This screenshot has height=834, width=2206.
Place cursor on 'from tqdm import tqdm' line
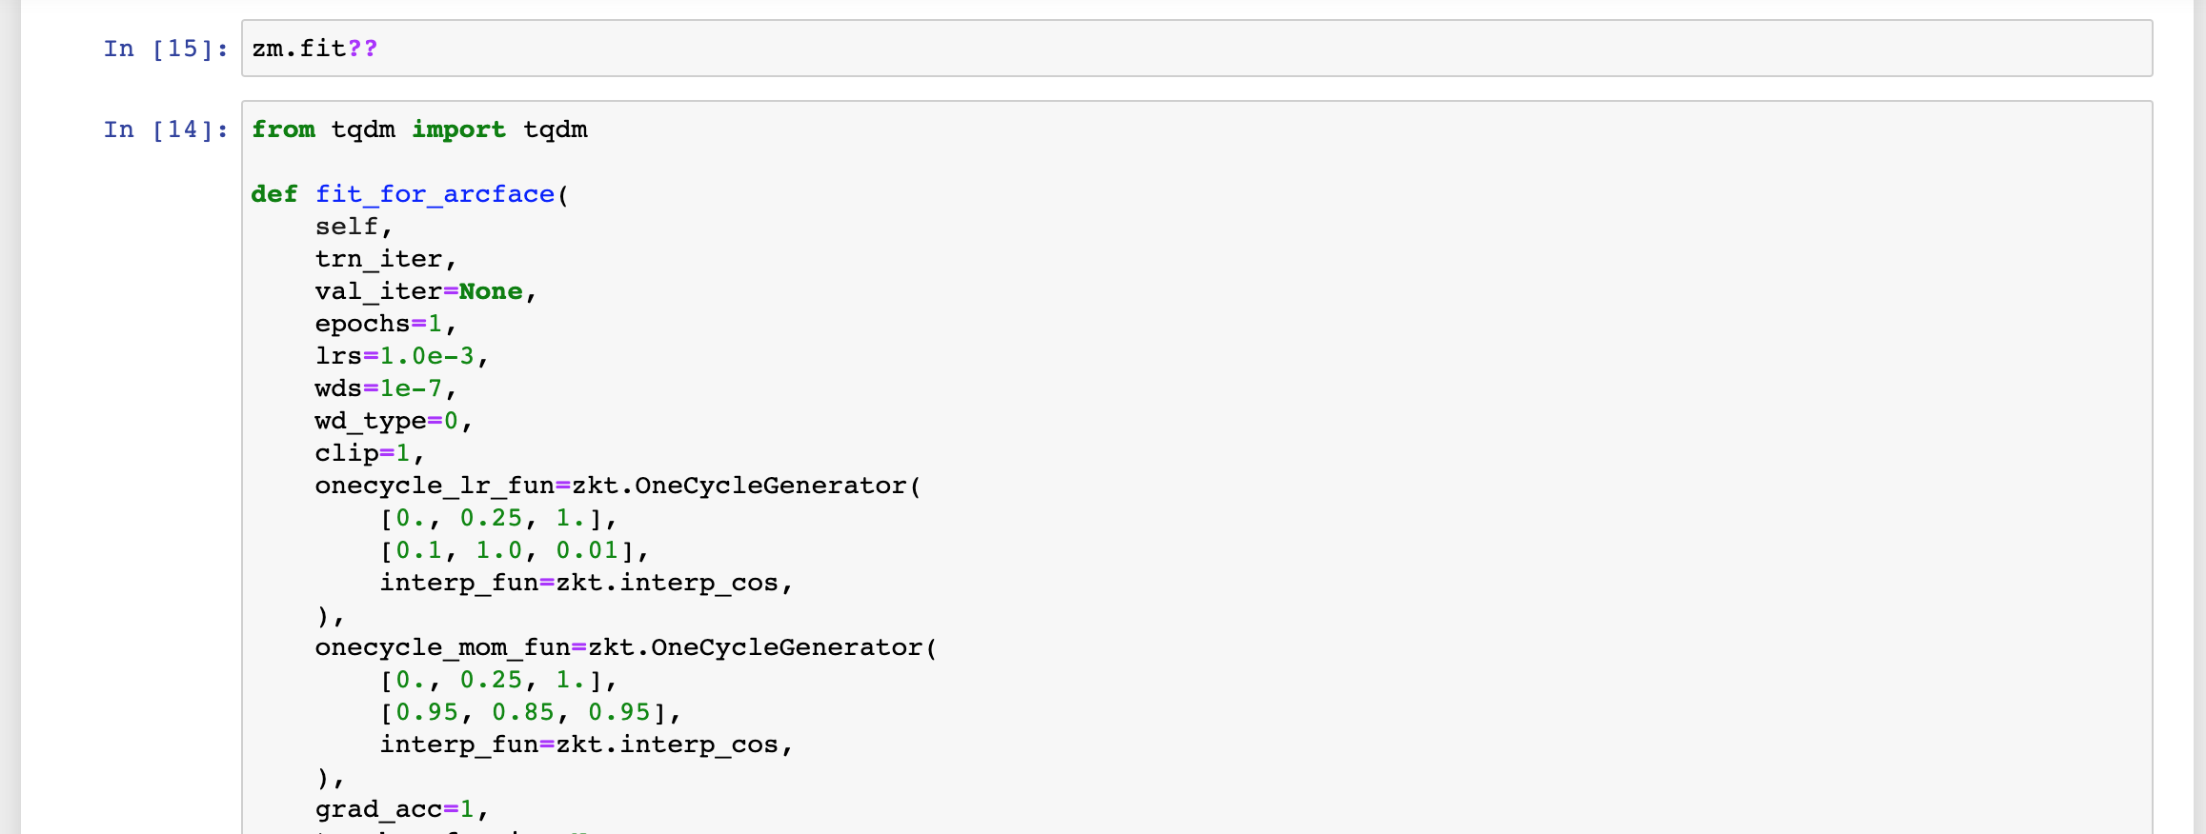419,129
